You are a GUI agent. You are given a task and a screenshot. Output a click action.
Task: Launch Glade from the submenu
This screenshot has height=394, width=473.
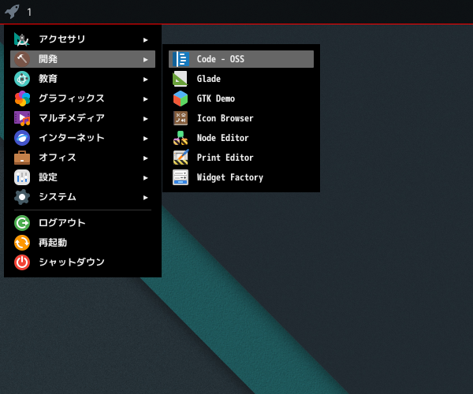point(241,79)
